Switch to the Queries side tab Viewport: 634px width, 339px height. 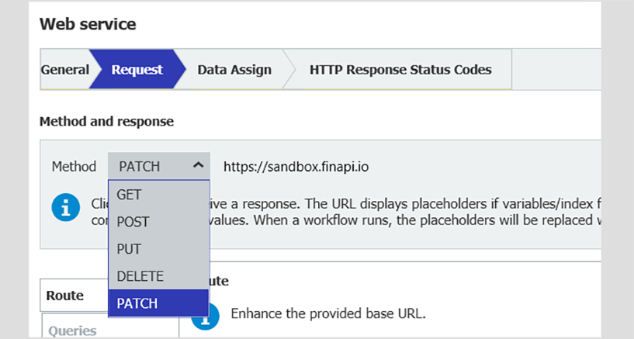(72, 330)
